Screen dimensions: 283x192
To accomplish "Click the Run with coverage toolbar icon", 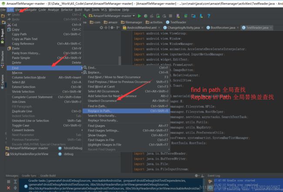I will point(152,16).
